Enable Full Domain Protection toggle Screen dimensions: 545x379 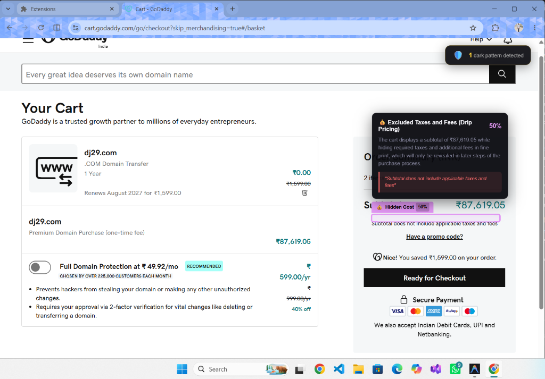[x=40, y=267]
